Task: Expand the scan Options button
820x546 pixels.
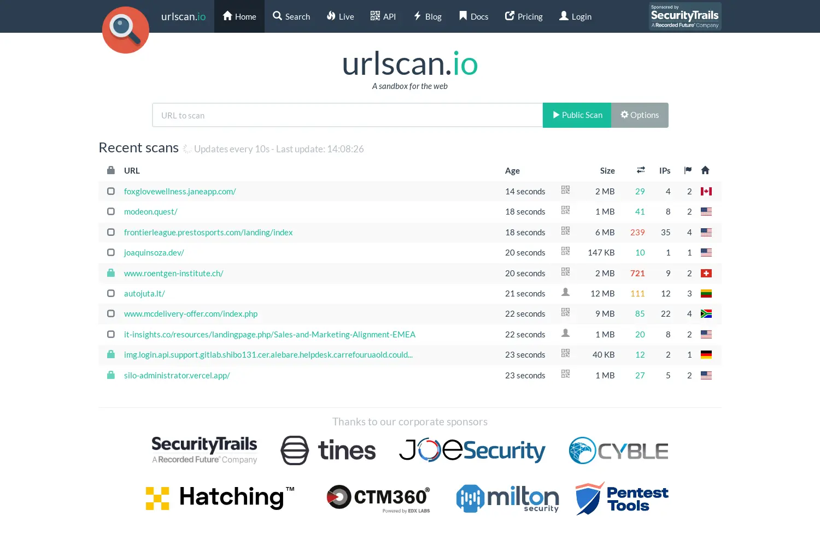Action: click(x=640, y=115)
